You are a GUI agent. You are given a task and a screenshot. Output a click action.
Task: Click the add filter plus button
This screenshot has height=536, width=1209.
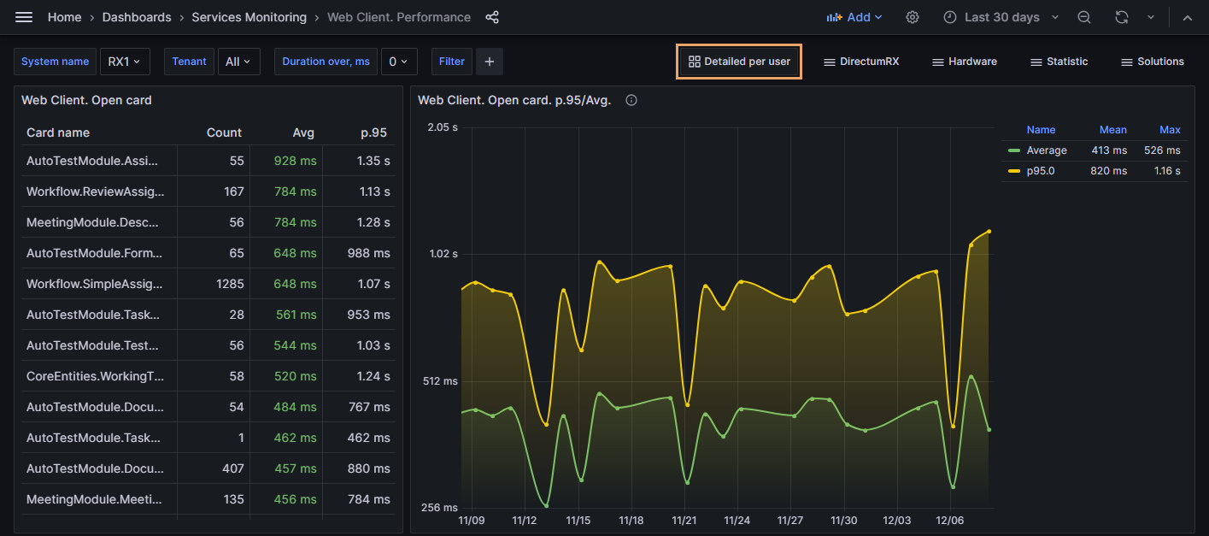point(490,62)
